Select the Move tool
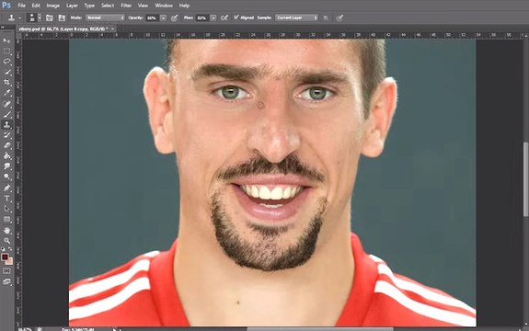The width and height of the screenshot is (529, 331). 6,40
